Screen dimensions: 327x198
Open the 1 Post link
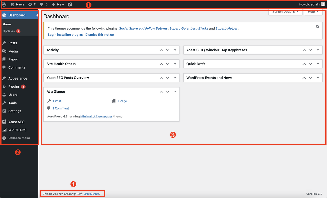click(x=57, y=101)
